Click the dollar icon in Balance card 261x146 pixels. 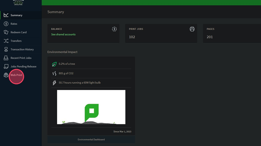click(114, 29)
